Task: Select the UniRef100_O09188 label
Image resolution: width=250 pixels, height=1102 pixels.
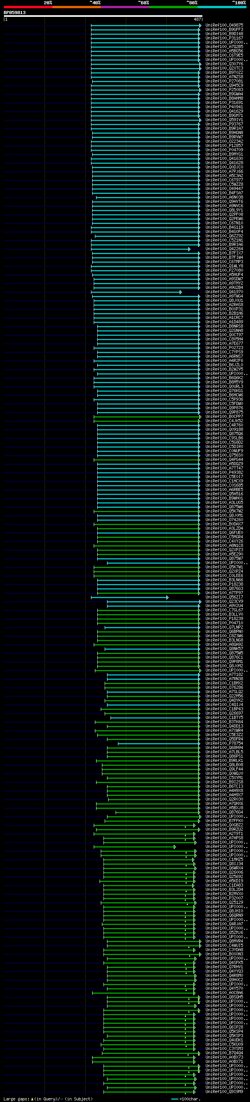Action: tap(224, 430)
